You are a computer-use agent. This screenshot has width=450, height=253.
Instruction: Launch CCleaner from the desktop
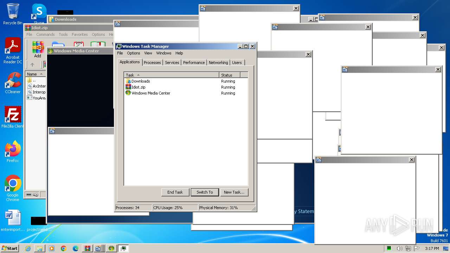(13, 83)
